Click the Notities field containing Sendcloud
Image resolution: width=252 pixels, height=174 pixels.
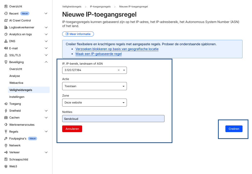113,119
